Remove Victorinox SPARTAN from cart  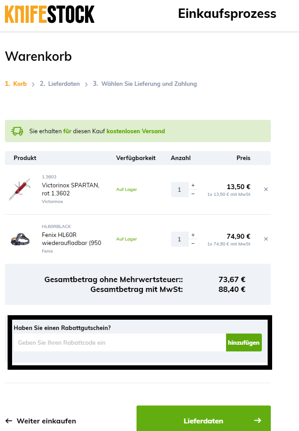point(266,190)
